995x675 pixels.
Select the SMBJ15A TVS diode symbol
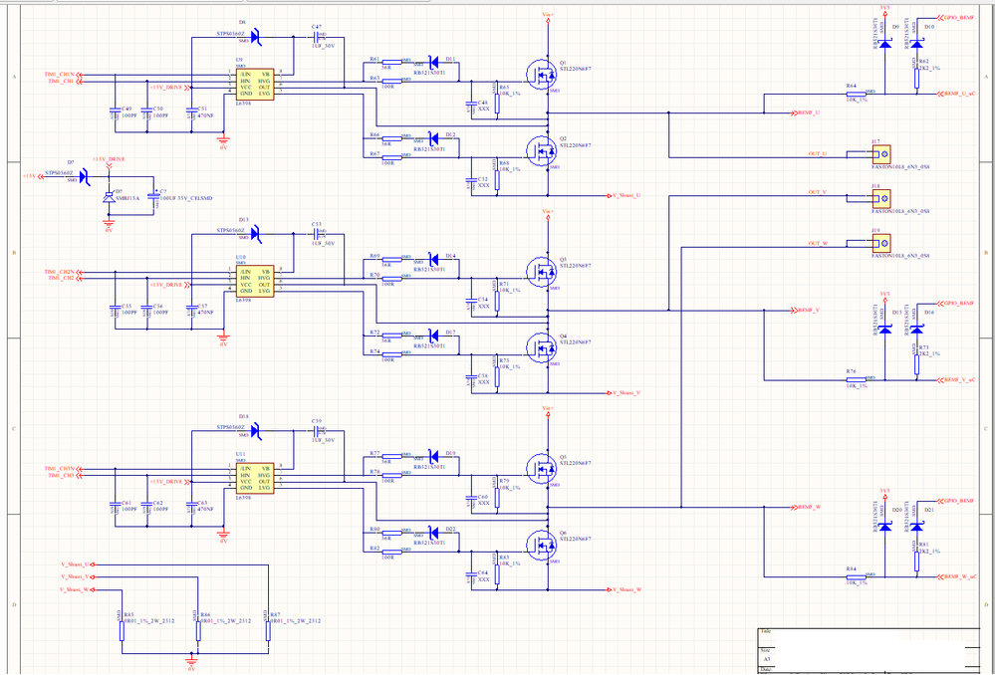pos(109,197)
